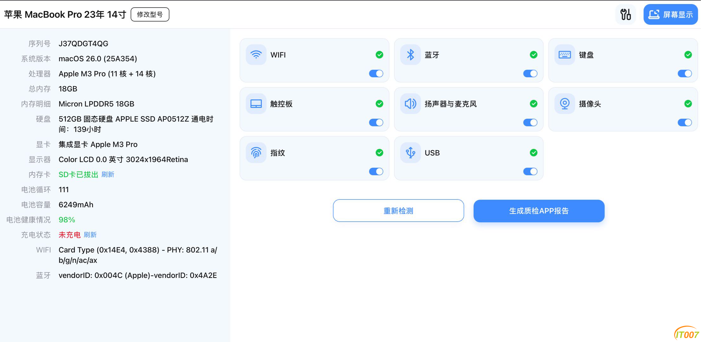The image size is (701, 342).
Task: Click the Bluetooth 蓝牙 card icon
Action: [410, 55]
